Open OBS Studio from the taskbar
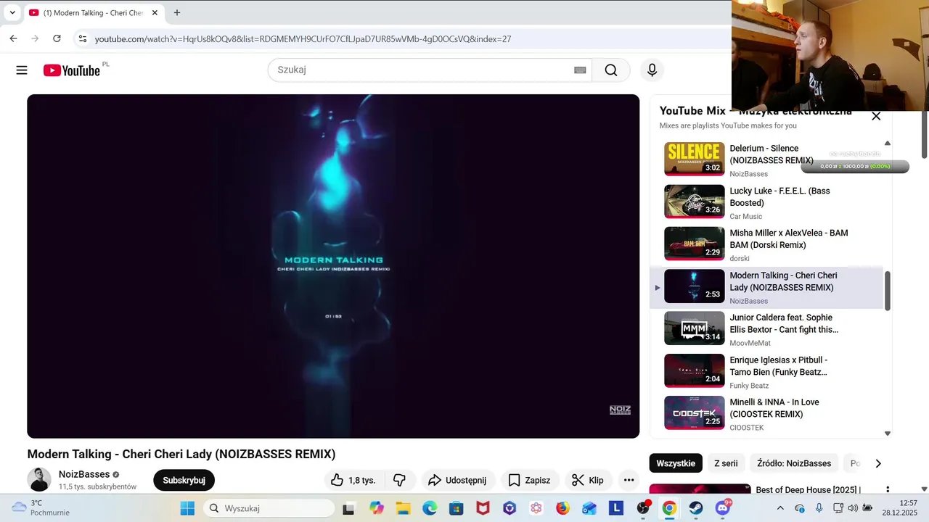 pos(643,508)
